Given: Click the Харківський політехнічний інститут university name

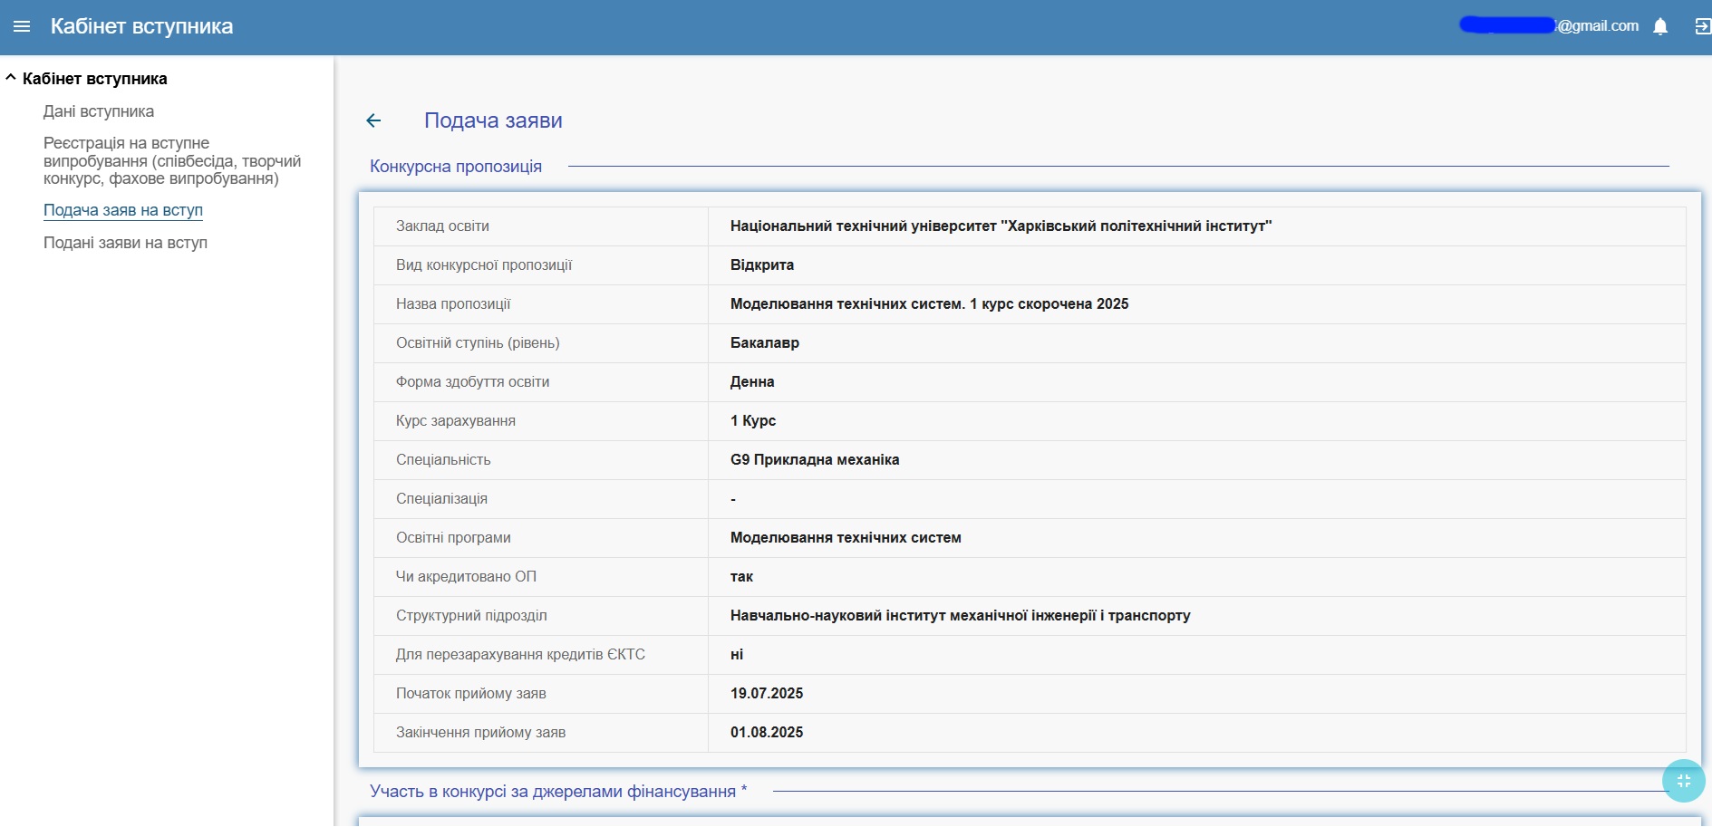Looking at the screenshot, I should point(1001,226).
